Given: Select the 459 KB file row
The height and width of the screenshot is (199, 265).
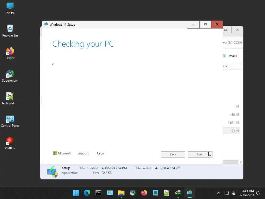Looking at the screenshot, I should coord(232,115).
